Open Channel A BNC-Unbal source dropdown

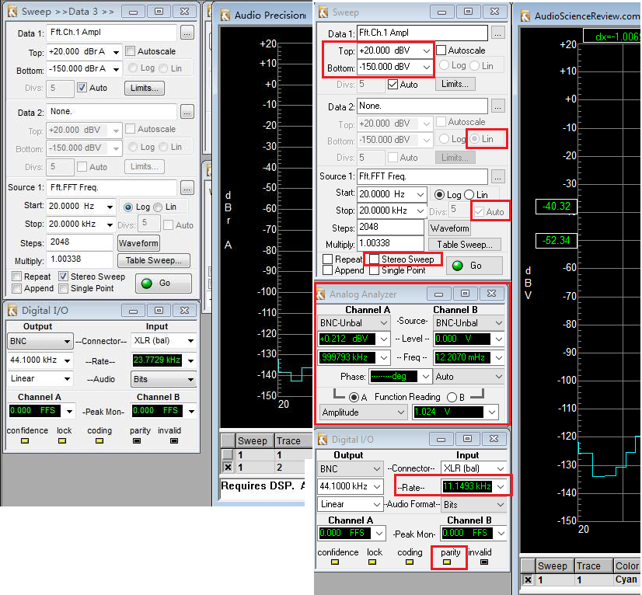point(384,323)
